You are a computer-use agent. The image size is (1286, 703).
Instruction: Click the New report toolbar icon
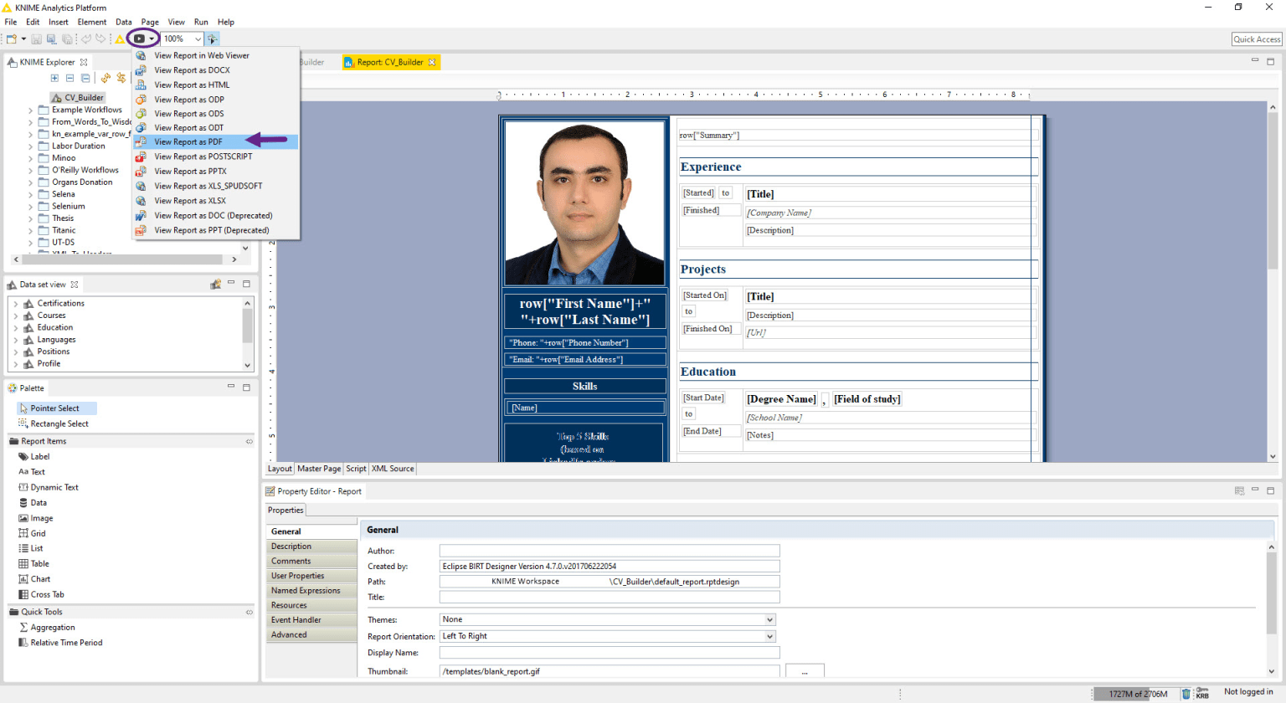(x=12, y=38)
